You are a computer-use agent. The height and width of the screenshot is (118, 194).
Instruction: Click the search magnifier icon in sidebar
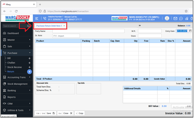pos(28,26)
